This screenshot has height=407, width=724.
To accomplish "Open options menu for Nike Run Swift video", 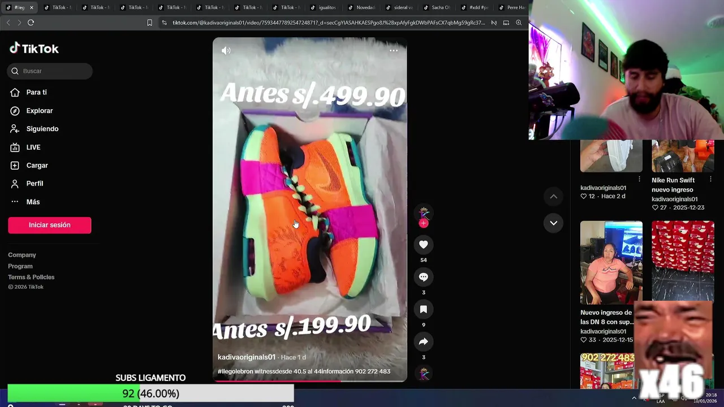I will tap(711, 180).
